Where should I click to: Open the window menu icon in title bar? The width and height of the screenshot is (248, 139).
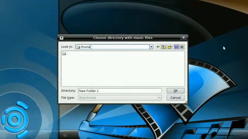(x=62, y=38)
